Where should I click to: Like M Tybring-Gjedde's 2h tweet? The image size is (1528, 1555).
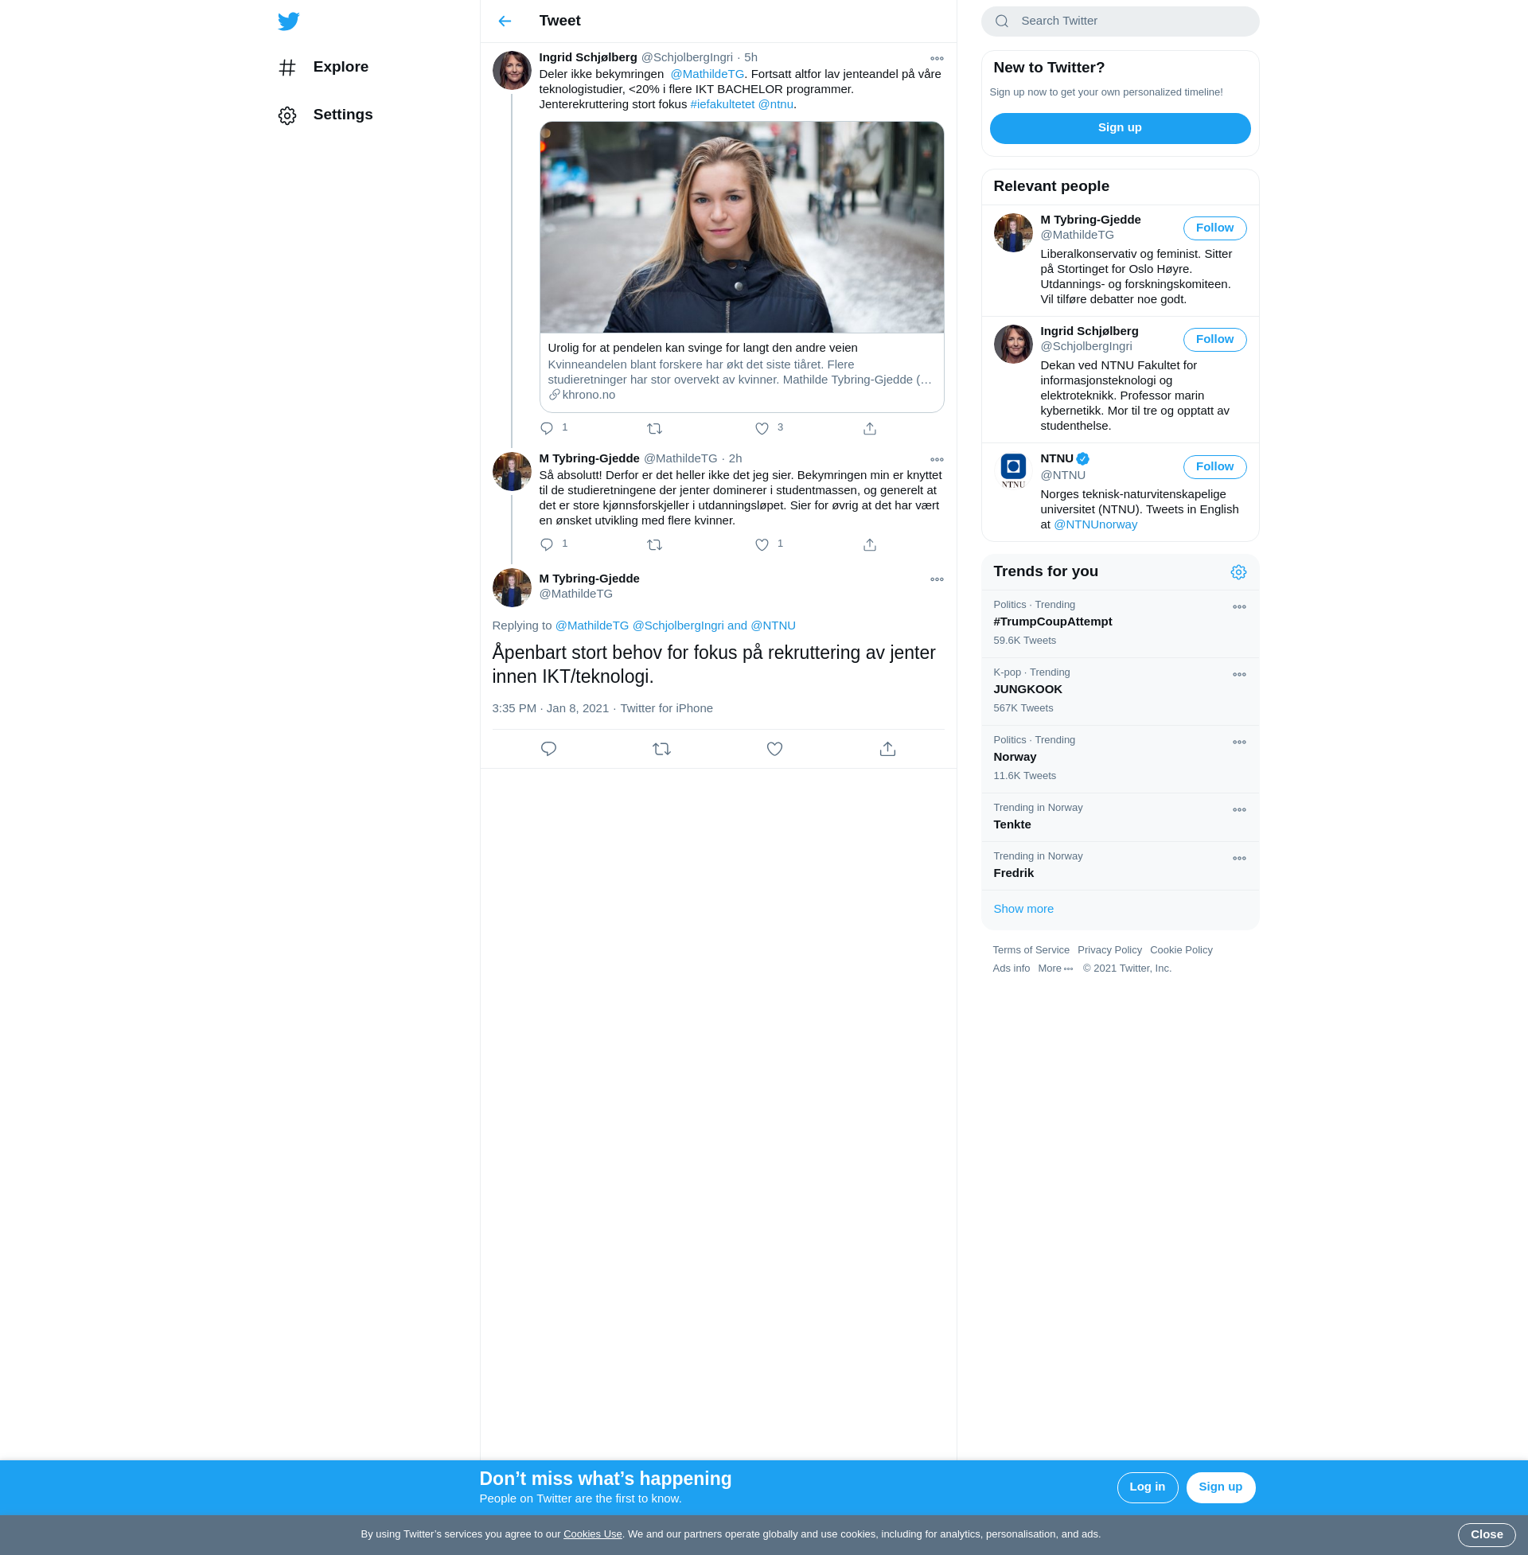click(x=762, y=545)
